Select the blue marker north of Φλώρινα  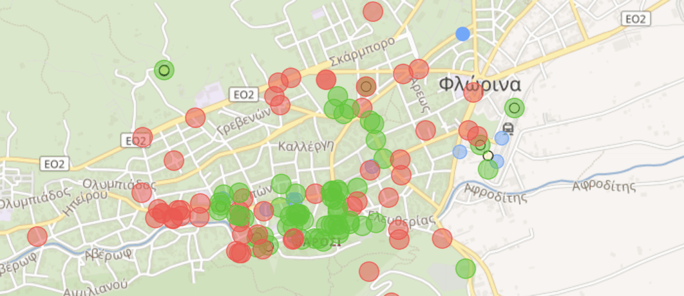point(462,33)
